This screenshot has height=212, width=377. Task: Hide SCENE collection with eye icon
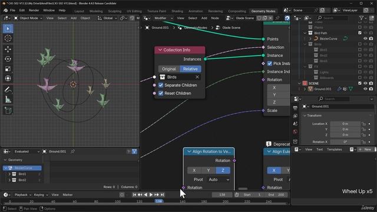pos(365,83)
